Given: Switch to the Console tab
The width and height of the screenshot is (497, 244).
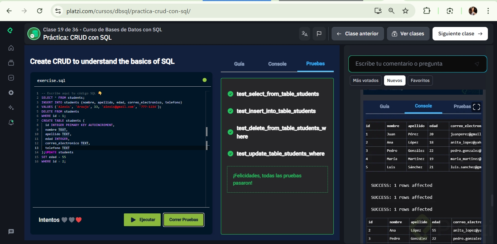Looking at the screenshot, I should [x=277, y=64].
